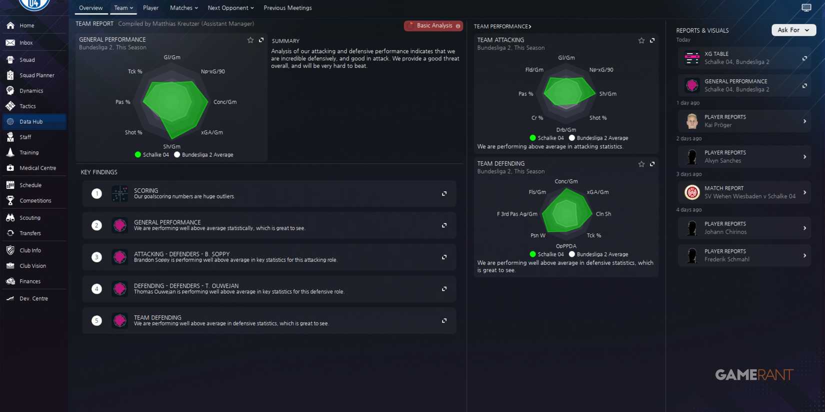
Task: Click the Club Info shield icon
Action: 10,250
